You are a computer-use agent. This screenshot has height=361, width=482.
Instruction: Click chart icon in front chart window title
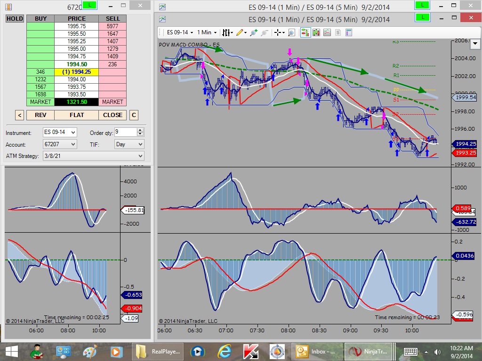click(162, 19)
